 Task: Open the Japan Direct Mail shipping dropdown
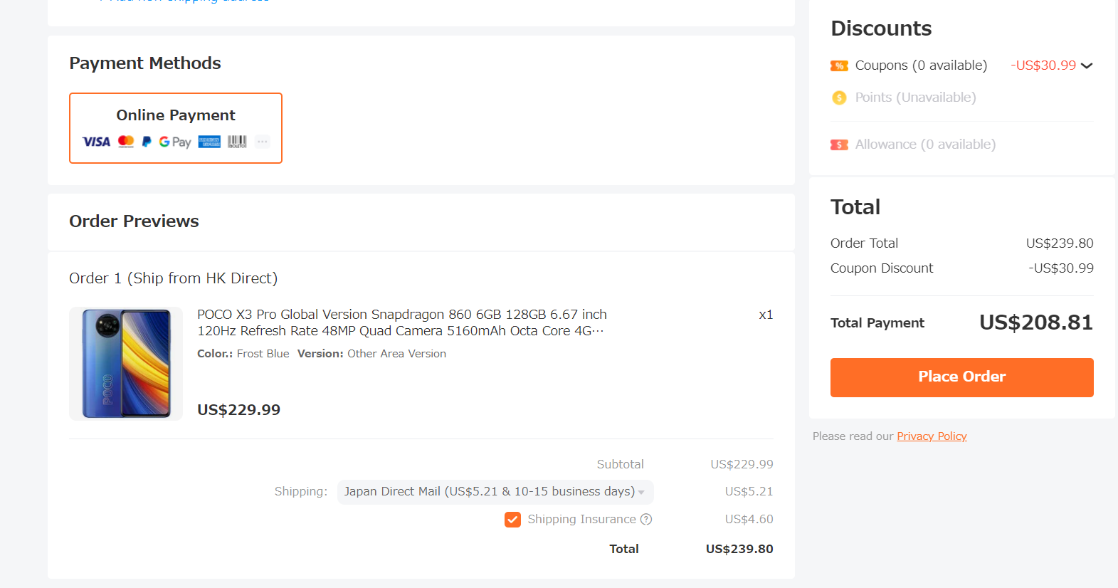tap(495, 492)
